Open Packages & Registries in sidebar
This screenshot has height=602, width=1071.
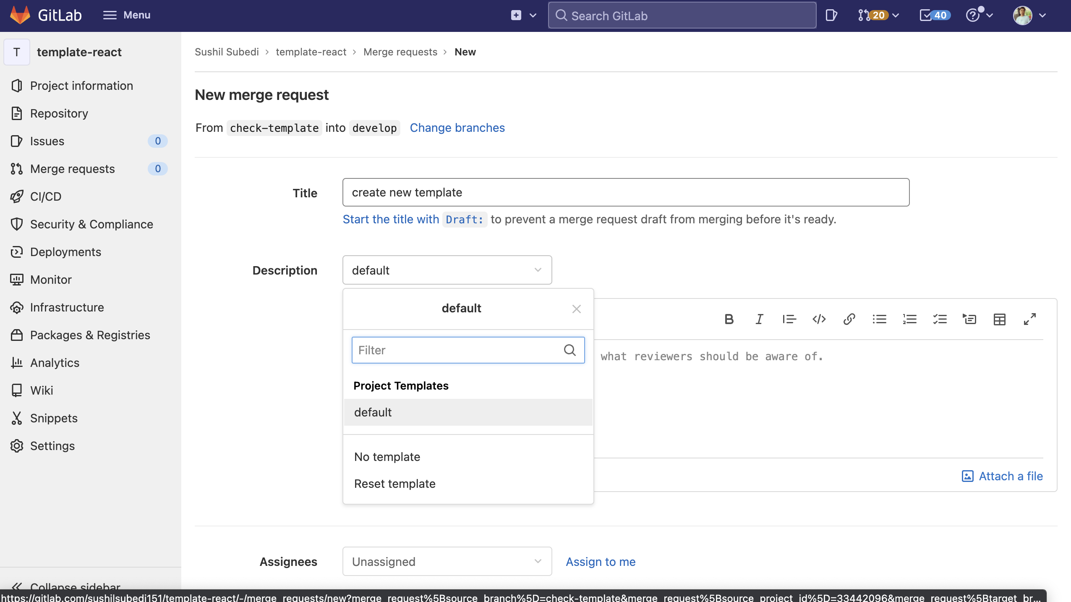(x=89, y=335)
